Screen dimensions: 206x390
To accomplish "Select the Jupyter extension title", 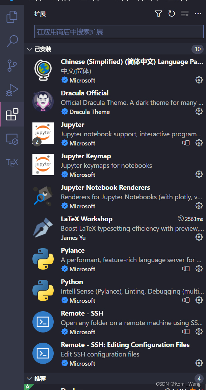I will pos(73,125).
